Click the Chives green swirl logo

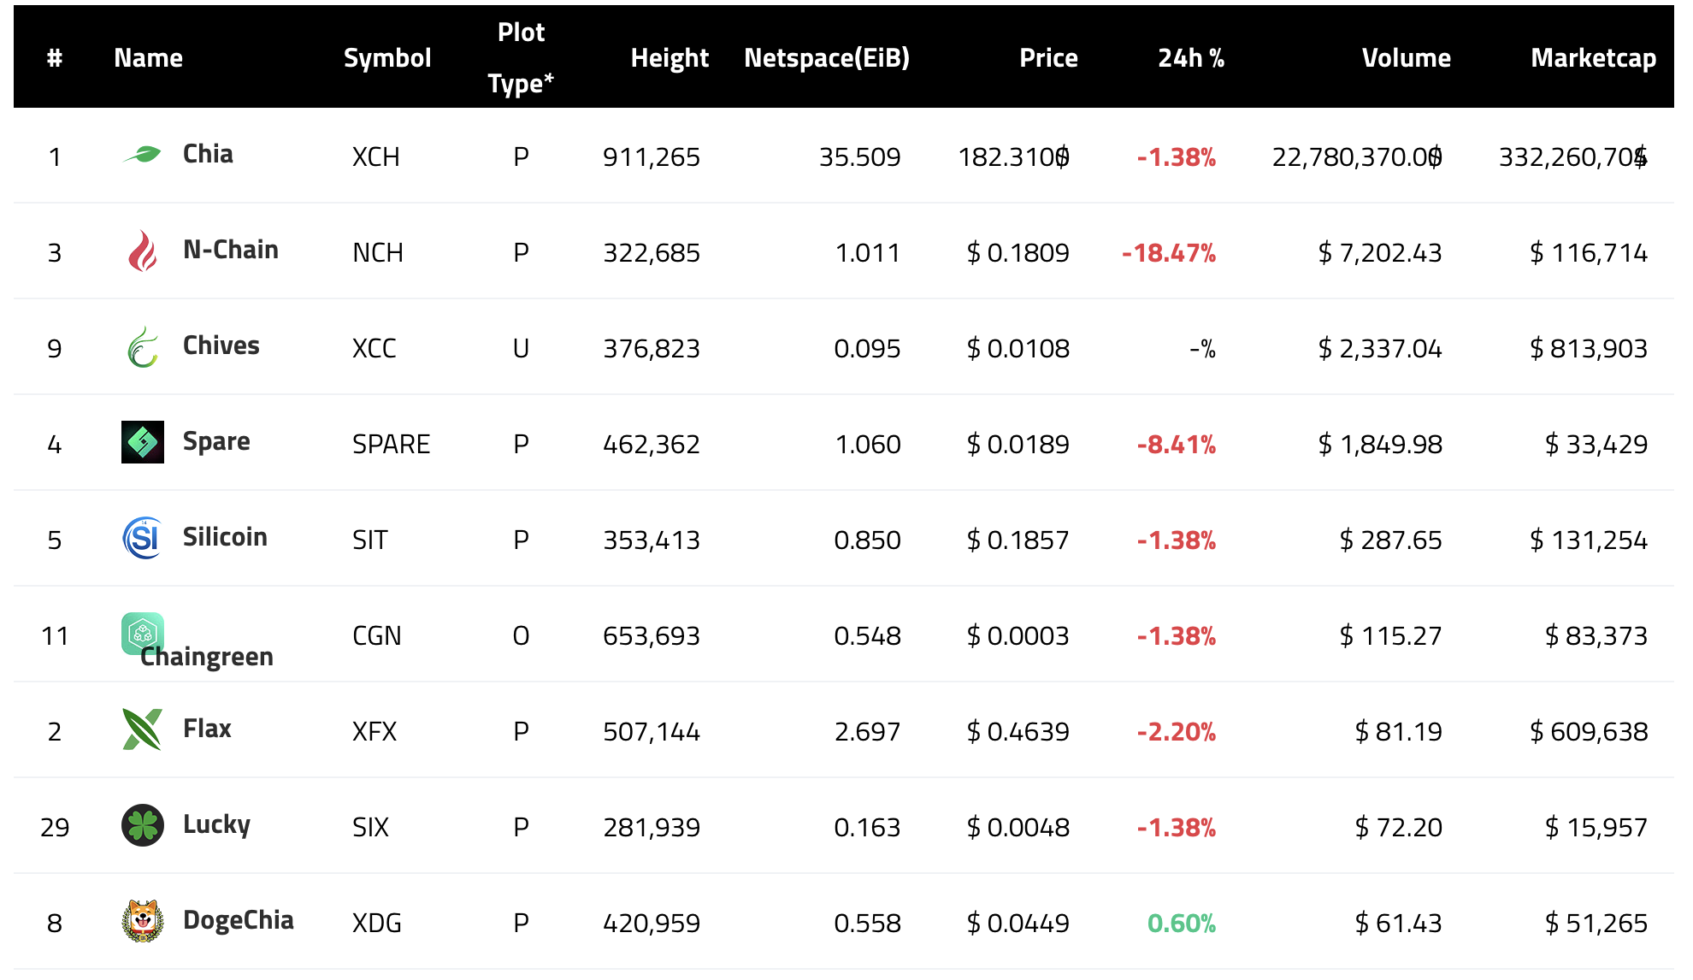coord(142,347)
